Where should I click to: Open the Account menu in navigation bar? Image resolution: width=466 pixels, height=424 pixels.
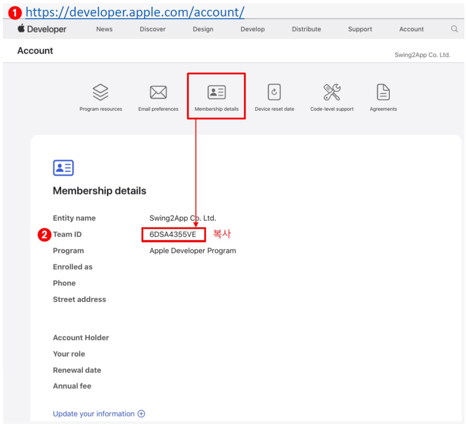tap(412, 29)
